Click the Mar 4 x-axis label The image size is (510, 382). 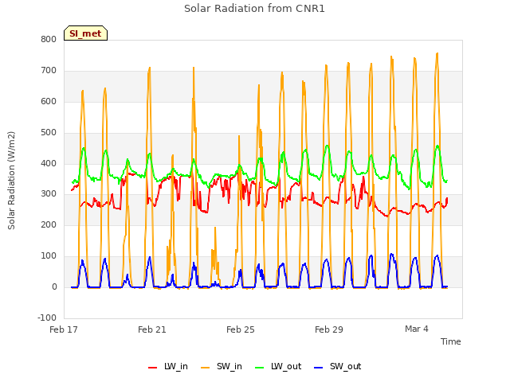coord(417,329)
